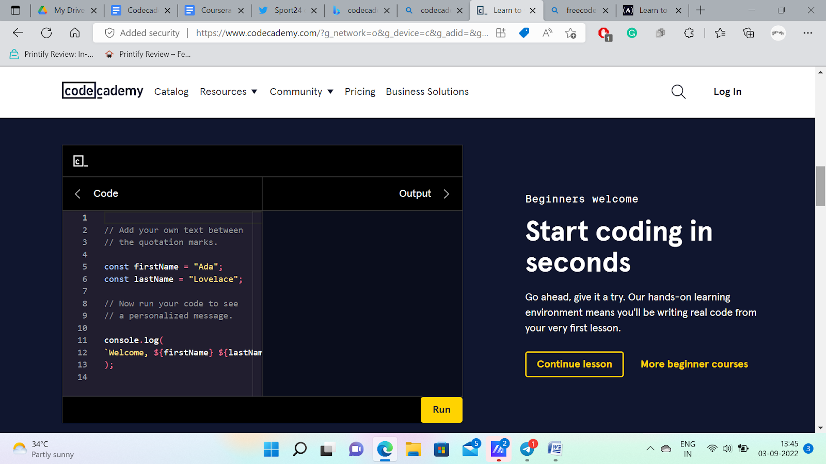This screenshot has width=826, height=464.
Task: Go back to the previous page
Action: 18,33
